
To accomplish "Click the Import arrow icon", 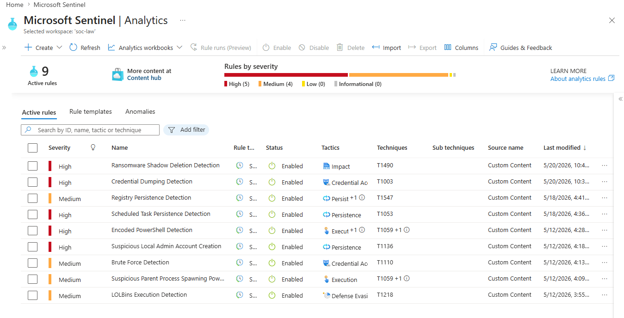I will pos(376,47).
